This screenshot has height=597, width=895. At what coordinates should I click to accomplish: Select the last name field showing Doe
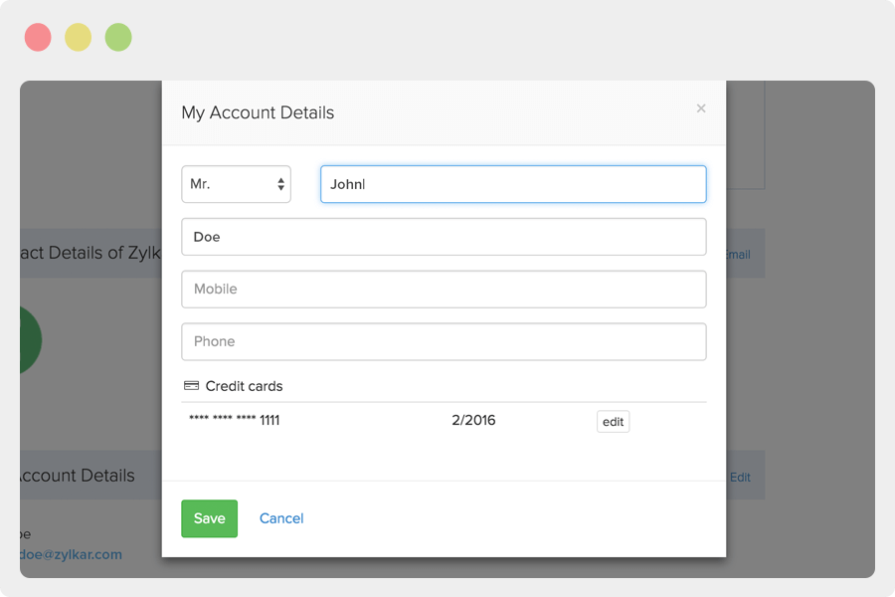coord(444,236)
